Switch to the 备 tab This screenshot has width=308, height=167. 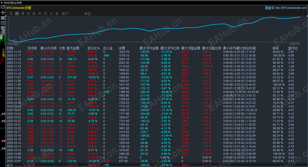click(x=57, y=14)
